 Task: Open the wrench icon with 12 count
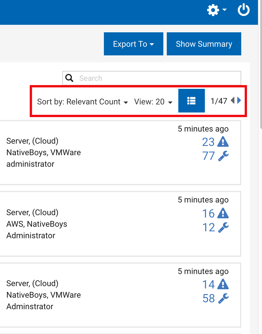[223, 227]
